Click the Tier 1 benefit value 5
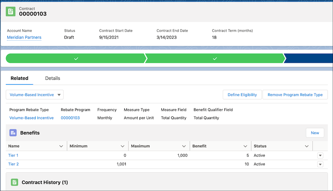333x191 pixels. point(248,155)
